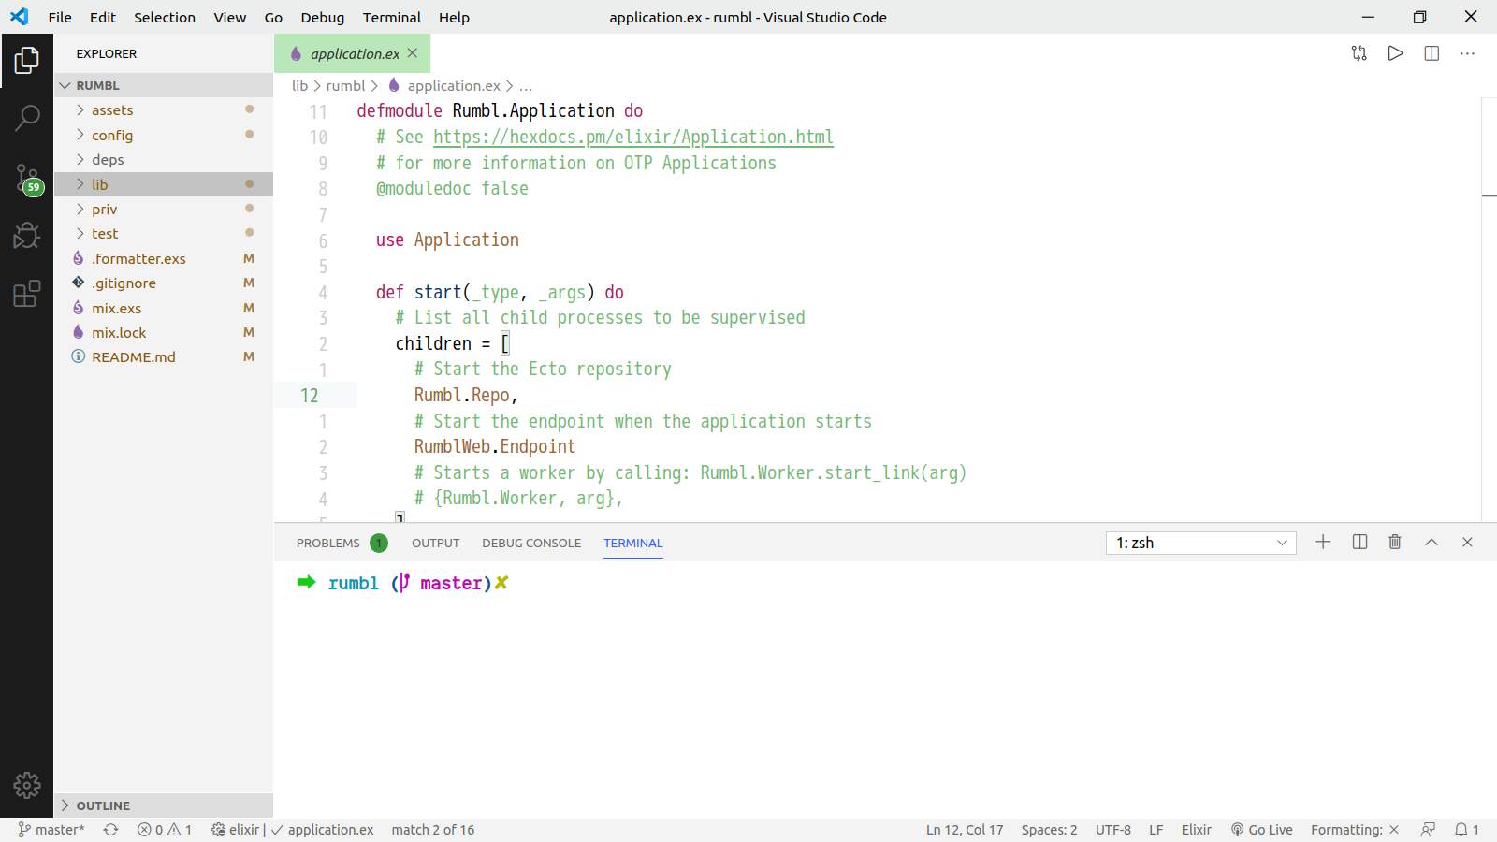Close the application.ex editor tab
The width and height of the screenshot is (1497, 842).
pyautogui.click(x=413, y=53)
